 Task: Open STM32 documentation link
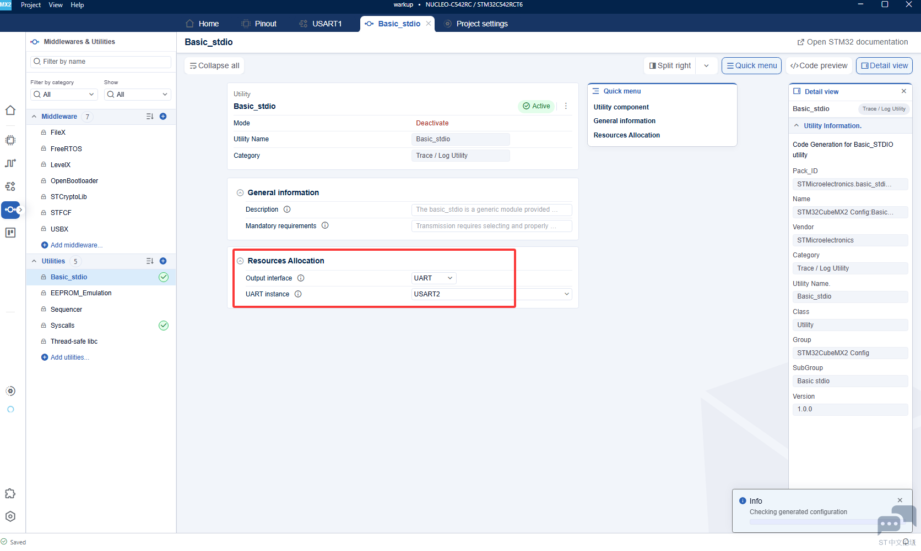click(853, 42)
